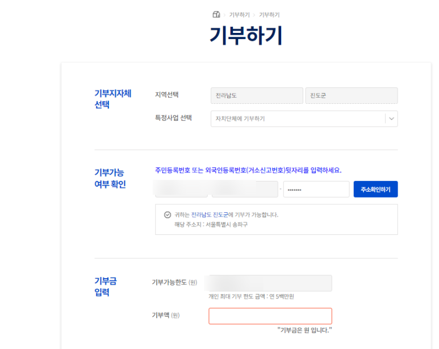Click the home icon in breadcrumb

216,15
